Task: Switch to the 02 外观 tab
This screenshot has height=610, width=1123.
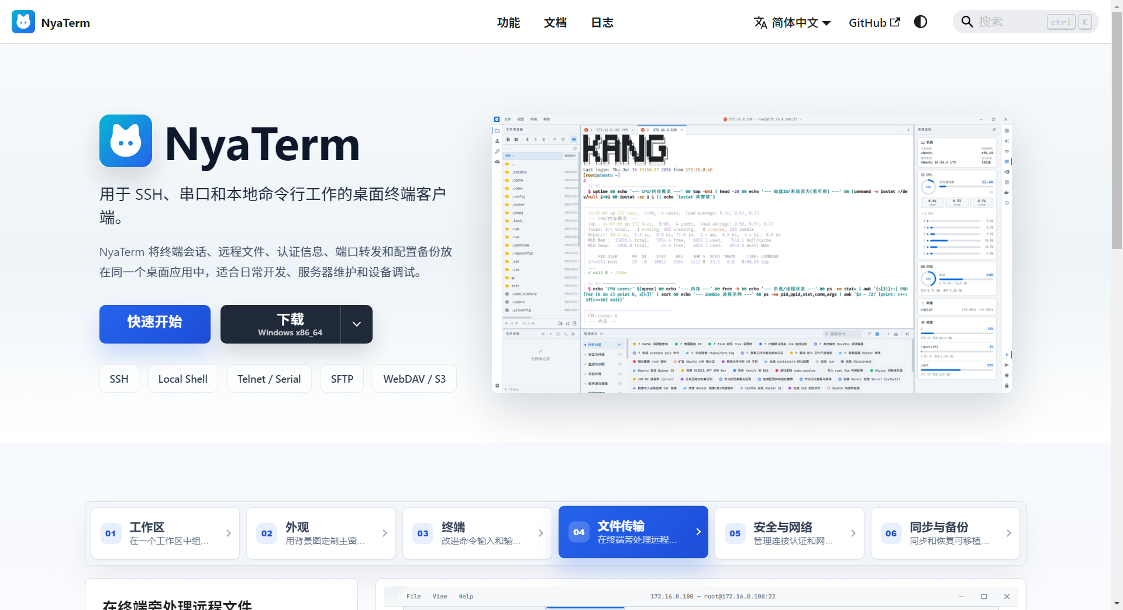Action: 321,533
